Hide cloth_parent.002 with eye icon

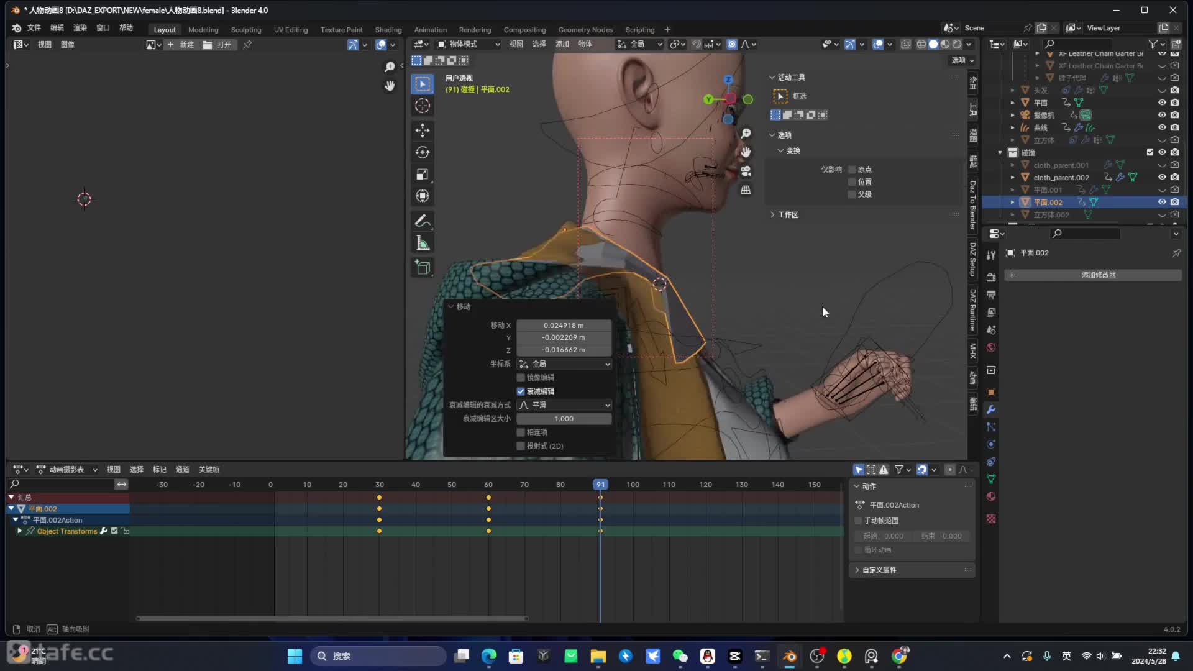tap(1162, 177)
